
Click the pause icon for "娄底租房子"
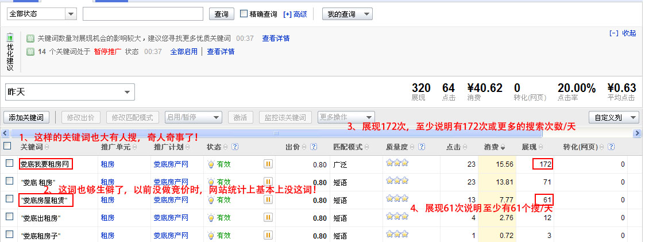[x=268, y=236]
